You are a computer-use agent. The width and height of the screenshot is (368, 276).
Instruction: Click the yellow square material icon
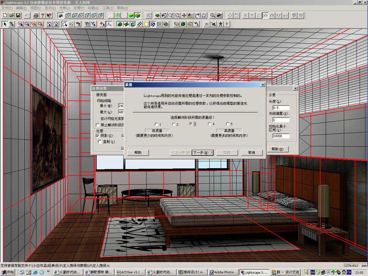pyautogui.click(x=146, y=24)
